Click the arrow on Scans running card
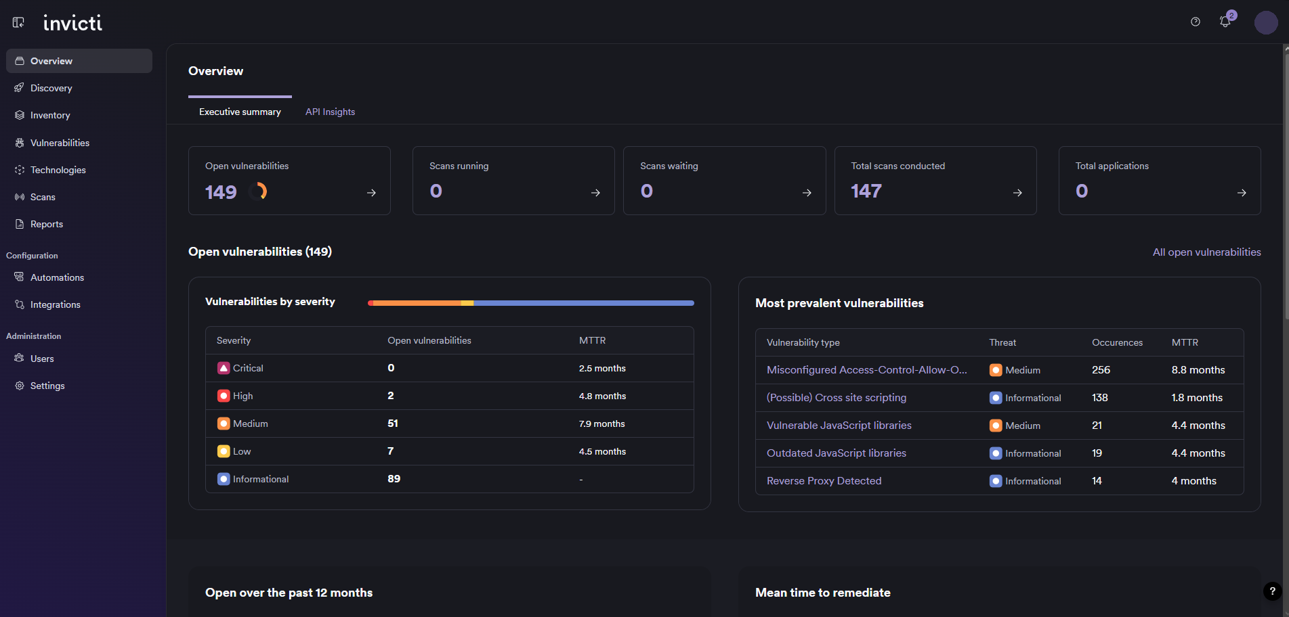Viewport: 1289px width, 617px height. coord(595,193)
